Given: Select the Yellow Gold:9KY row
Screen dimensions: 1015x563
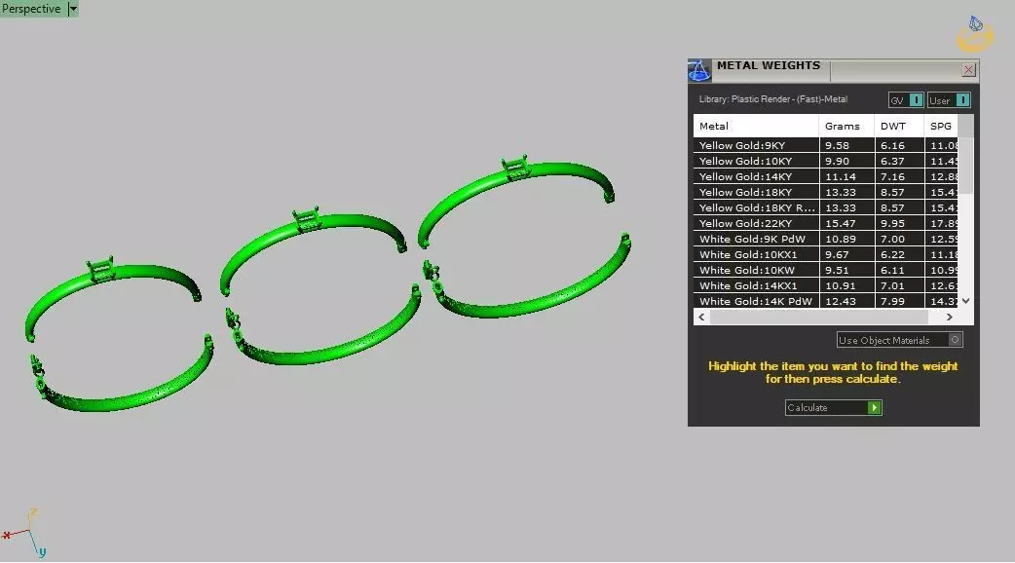Looking at the screenshot, I should (825, 145).
